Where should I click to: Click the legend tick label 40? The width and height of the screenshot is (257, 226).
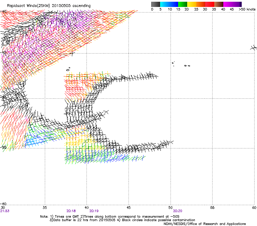click(223, 9)
